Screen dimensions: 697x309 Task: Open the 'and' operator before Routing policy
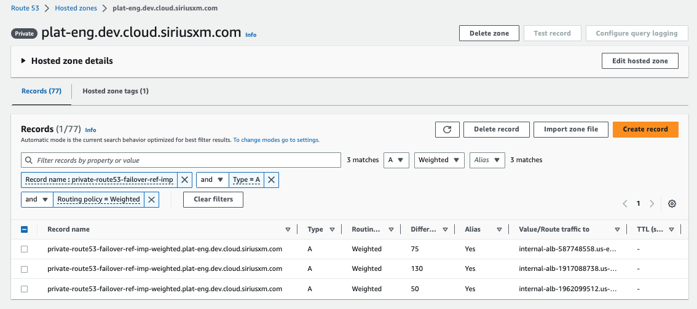(x=37, y=199)
